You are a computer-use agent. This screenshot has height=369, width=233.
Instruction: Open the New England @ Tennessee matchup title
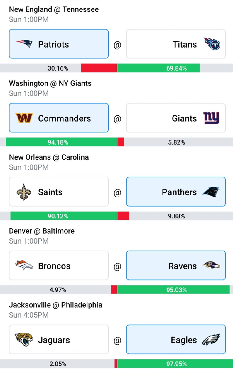54,9
